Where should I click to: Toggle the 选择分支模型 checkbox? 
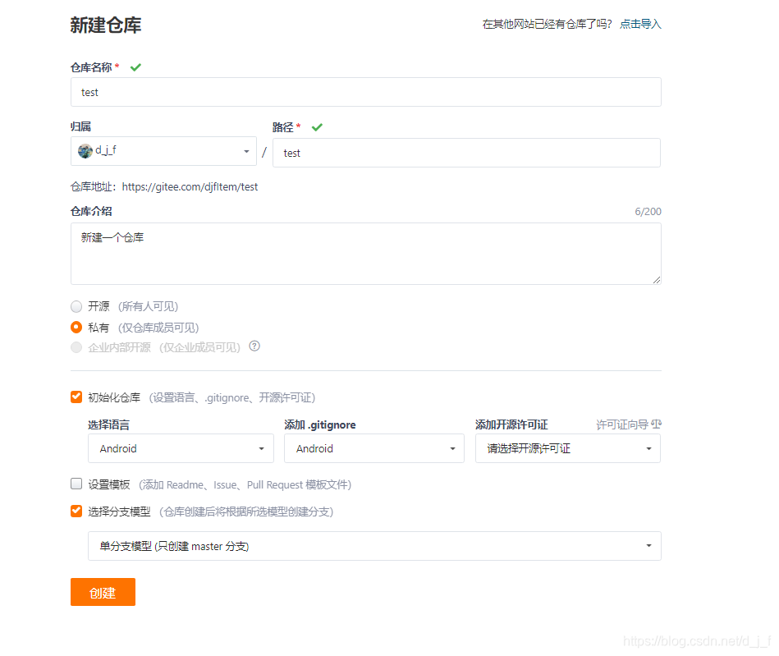(76, 511)
